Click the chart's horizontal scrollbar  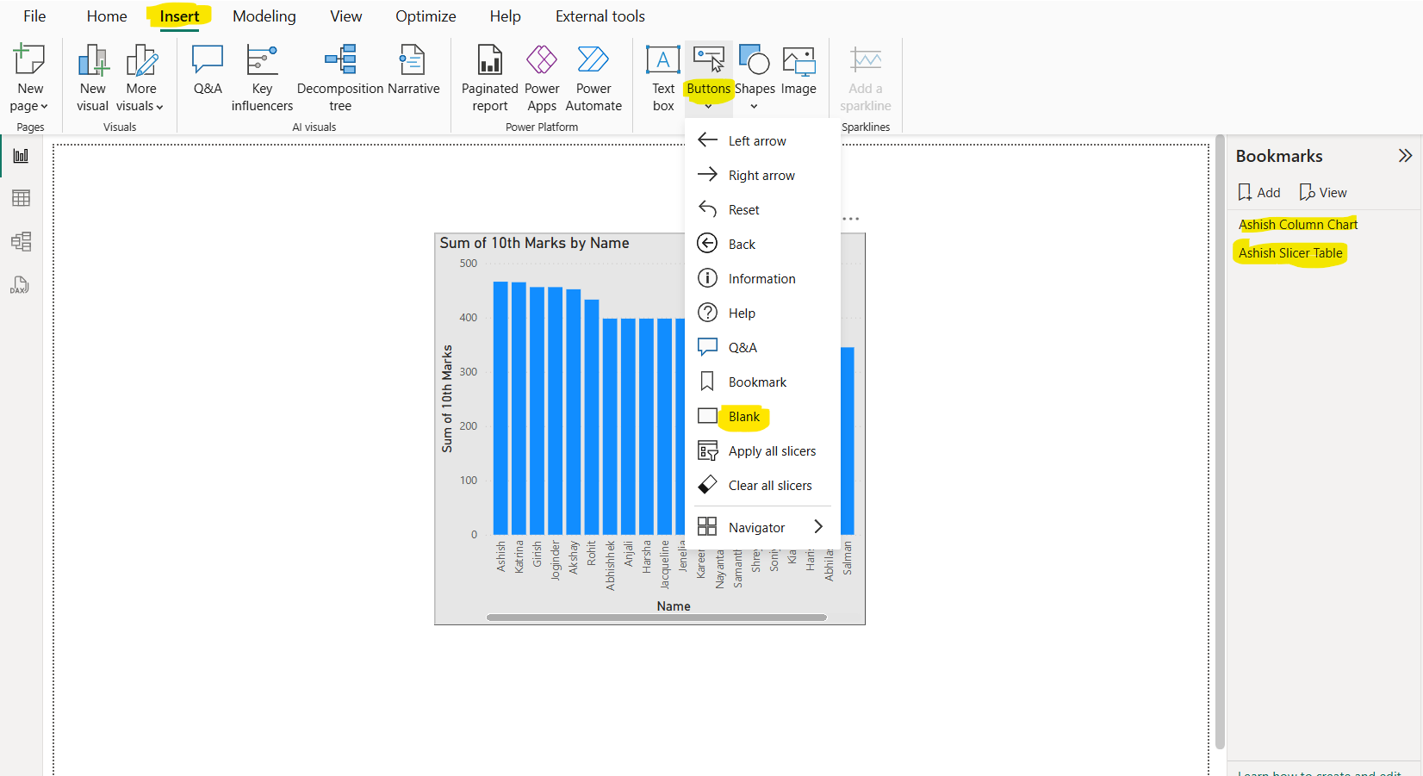[656, 618]
